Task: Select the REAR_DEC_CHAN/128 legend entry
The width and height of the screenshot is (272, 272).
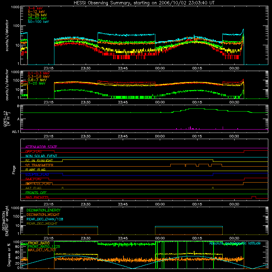Action: point(45,219)
